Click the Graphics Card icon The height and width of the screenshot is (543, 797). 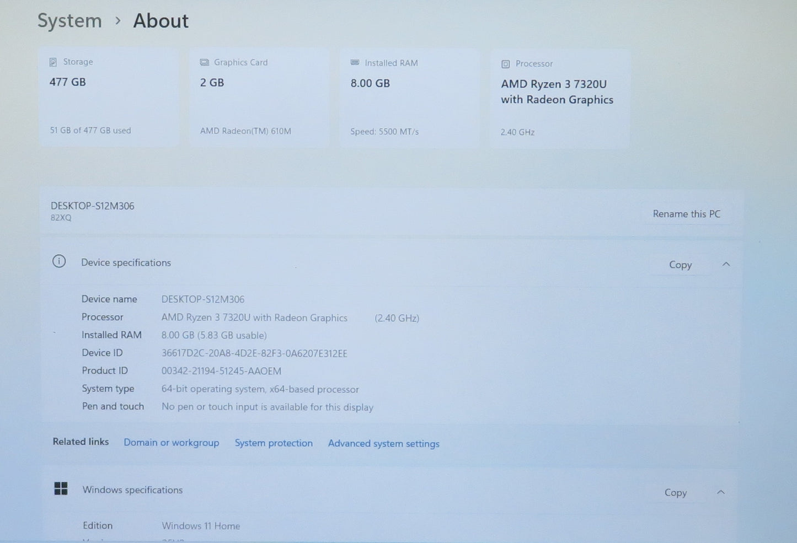point(204,62)
